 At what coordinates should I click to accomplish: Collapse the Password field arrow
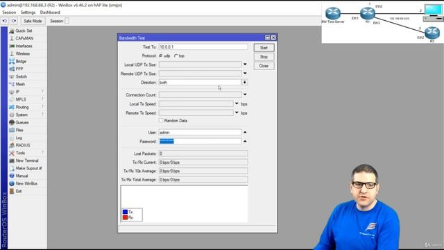point(245,141)
